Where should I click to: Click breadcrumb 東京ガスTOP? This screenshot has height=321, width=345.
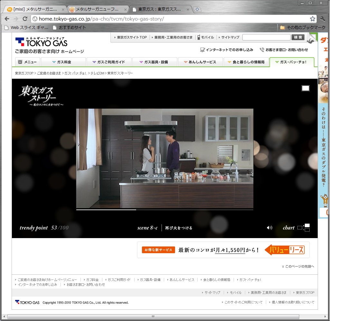coord(24,73)
